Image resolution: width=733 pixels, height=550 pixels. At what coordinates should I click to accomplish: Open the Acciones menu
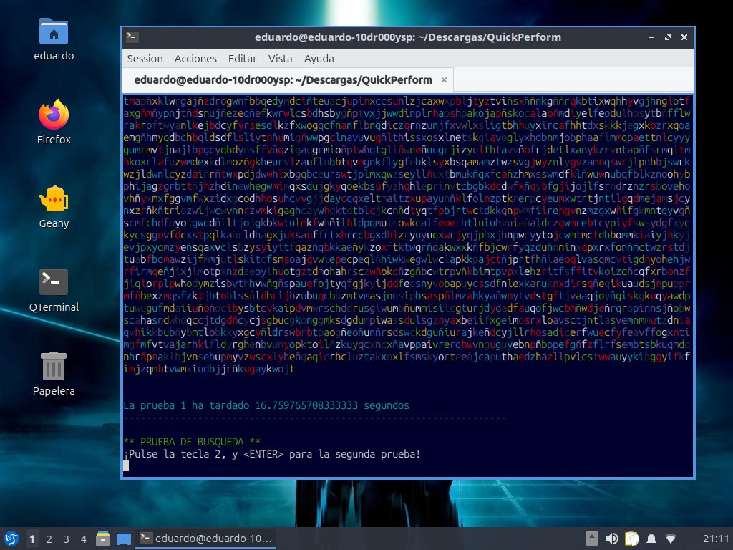[x=195, y=59]
